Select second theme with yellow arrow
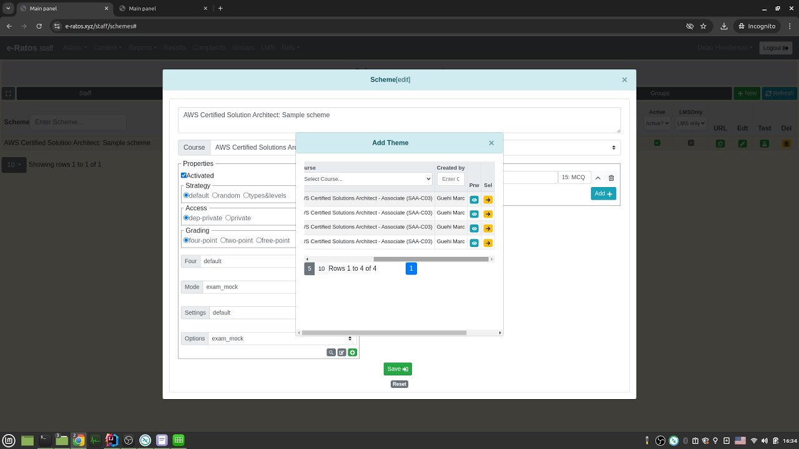The height and width of the screenshot is (449, 799). click(488, 215)
